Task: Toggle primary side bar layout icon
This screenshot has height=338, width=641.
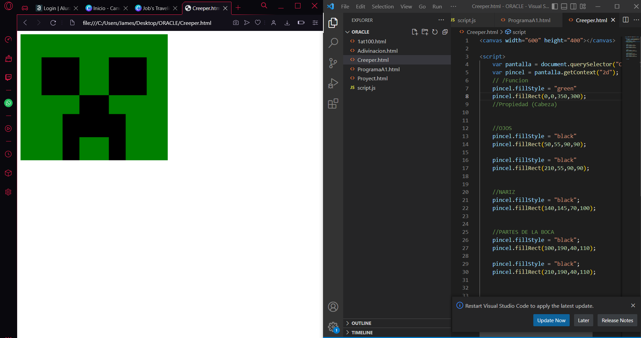Action: [555, 6]
